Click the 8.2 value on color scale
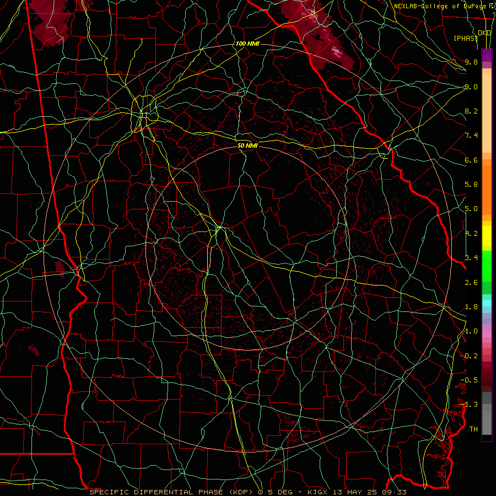This screenshot has height=496, width=496. (x=471, y=111)
